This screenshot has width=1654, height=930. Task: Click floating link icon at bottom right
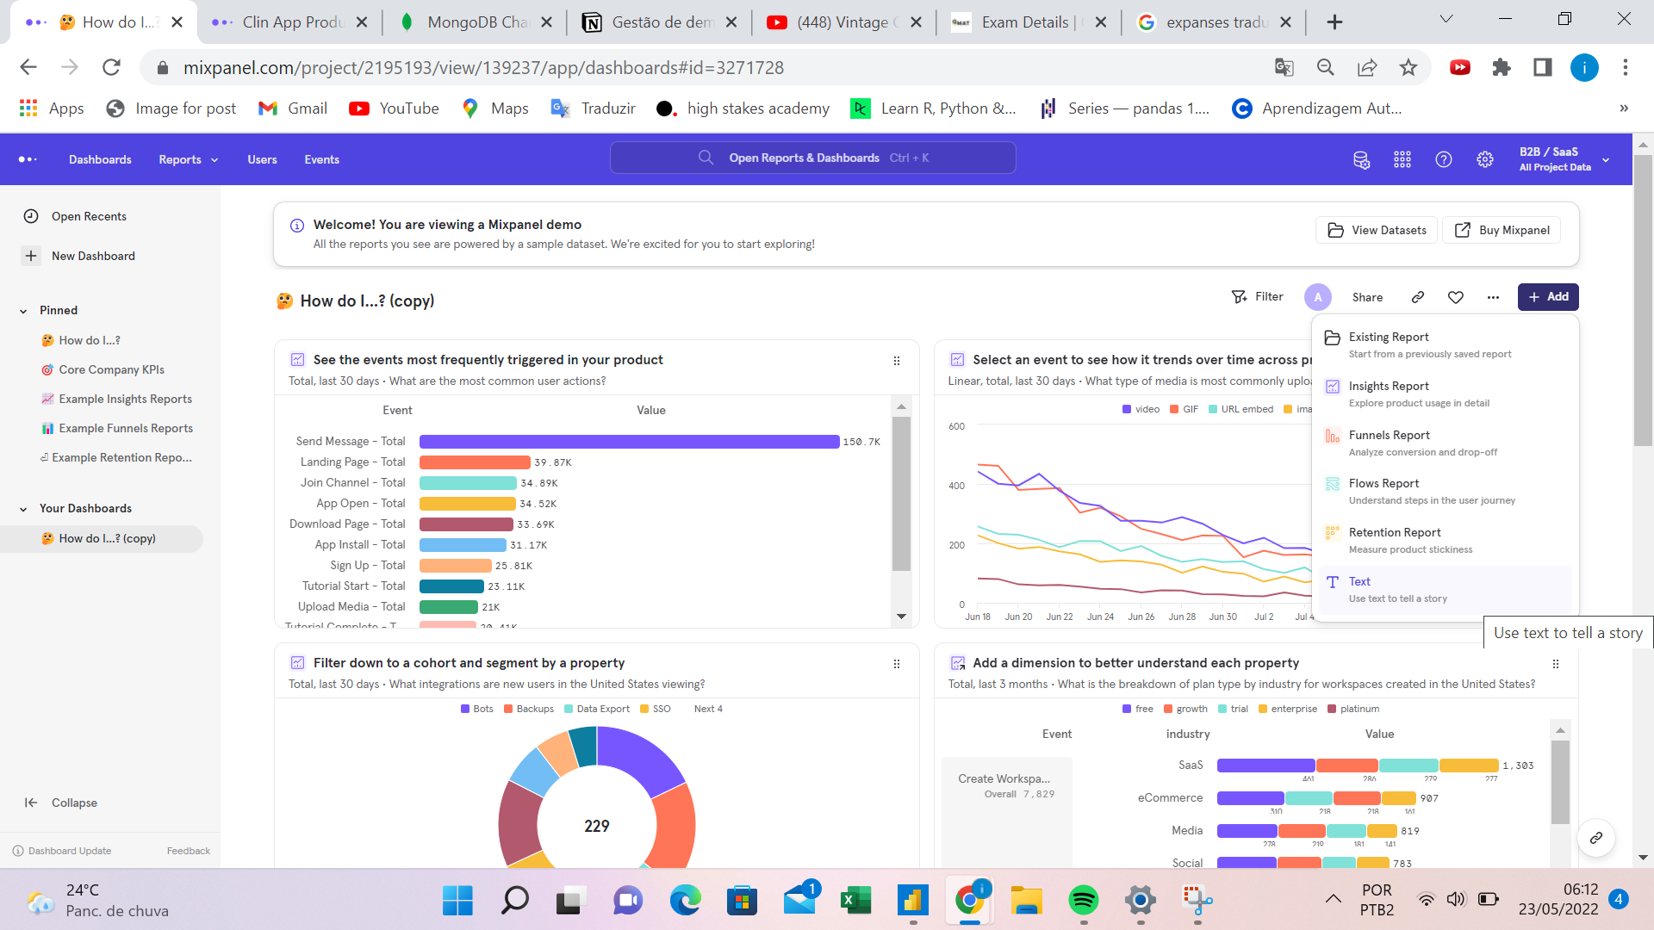1596,838
